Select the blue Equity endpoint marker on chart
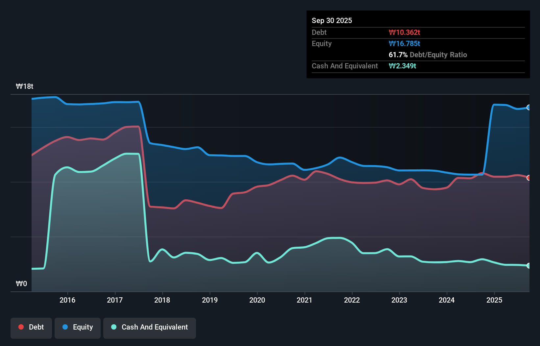 coord(528,108)
